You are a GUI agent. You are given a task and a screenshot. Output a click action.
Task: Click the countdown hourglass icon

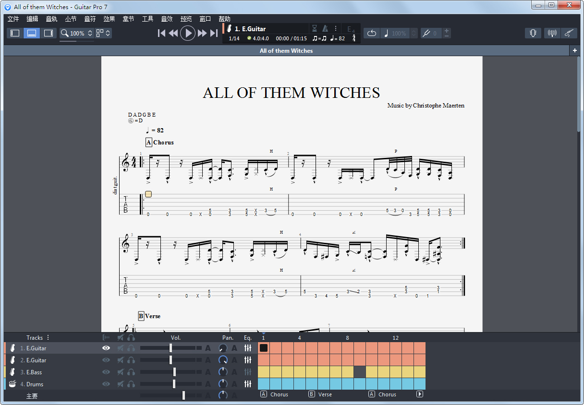(x=315, y=28)
